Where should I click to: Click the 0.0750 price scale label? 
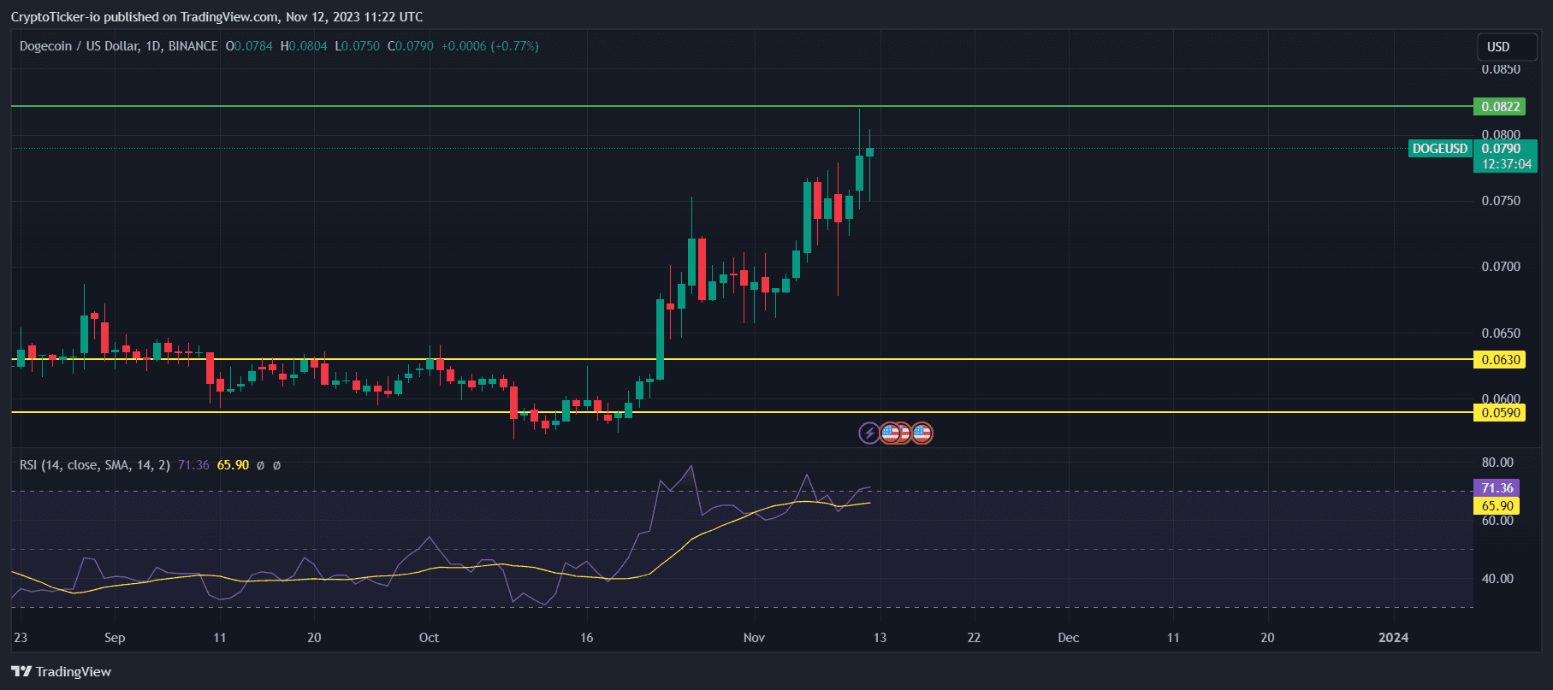click(1501, 201)
